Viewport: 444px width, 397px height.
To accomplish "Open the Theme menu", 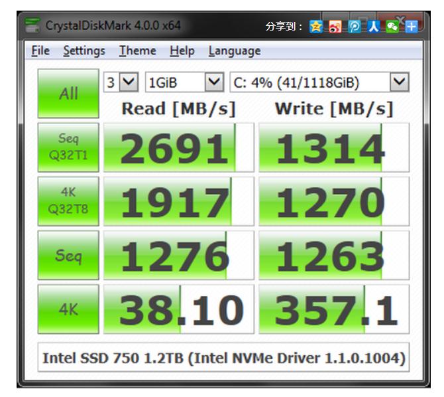I will [138, 51].
